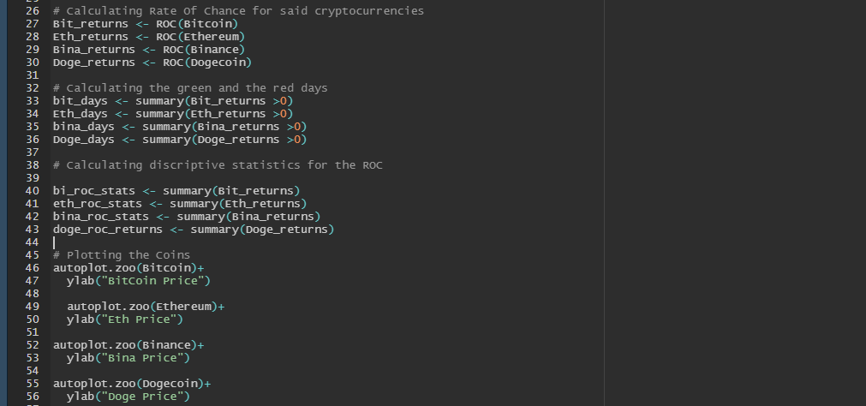Place cursor on the Eth_days variable name

[x=80, y=114]
